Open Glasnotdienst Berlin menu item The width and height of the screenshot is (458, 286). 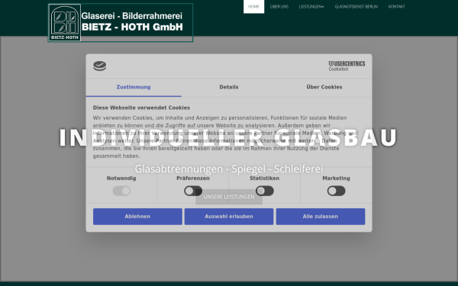[356, 6]
